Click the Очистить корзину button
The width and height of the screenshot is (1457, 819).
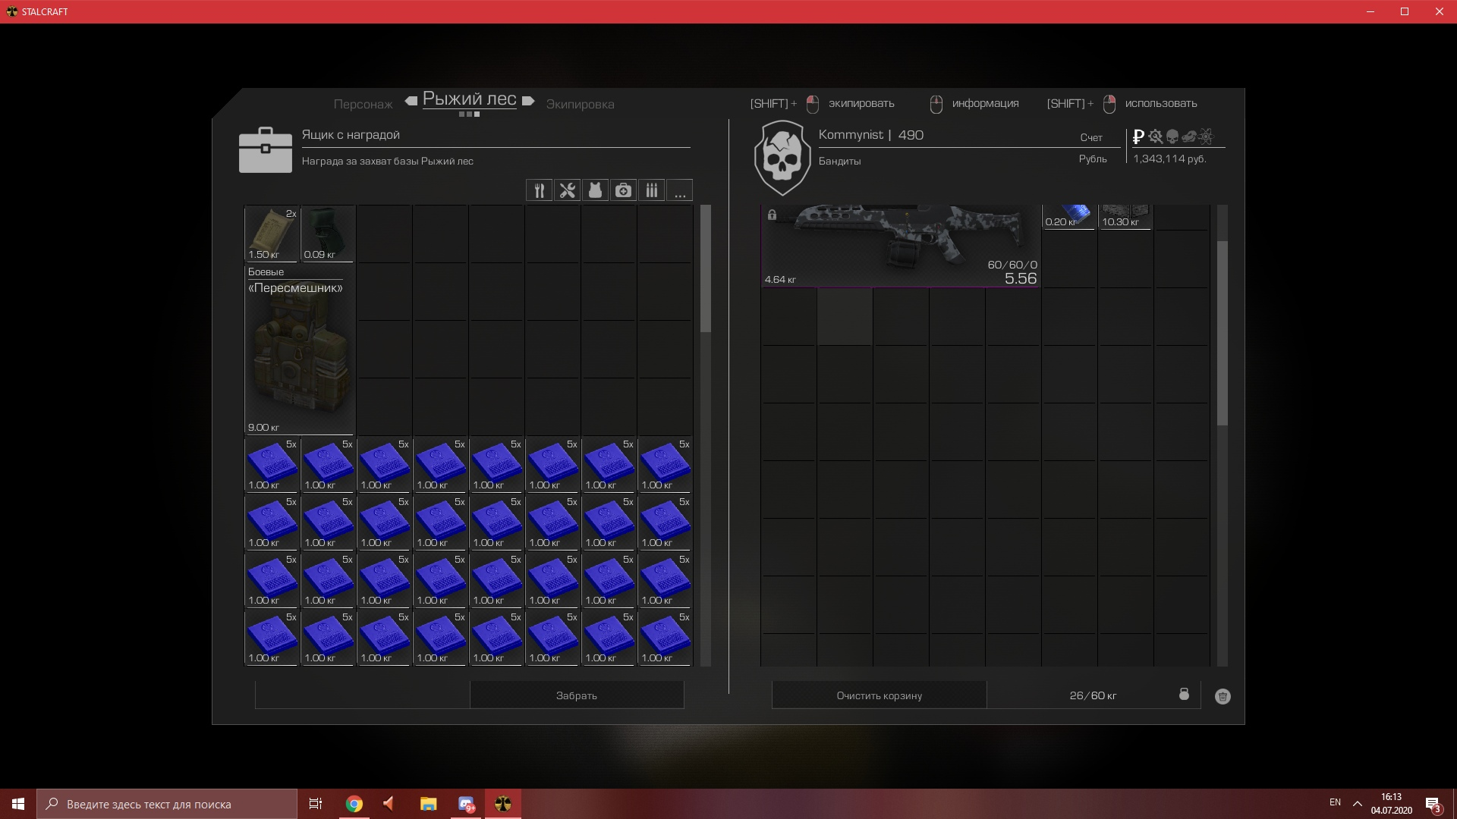click(x=879, y=695)
